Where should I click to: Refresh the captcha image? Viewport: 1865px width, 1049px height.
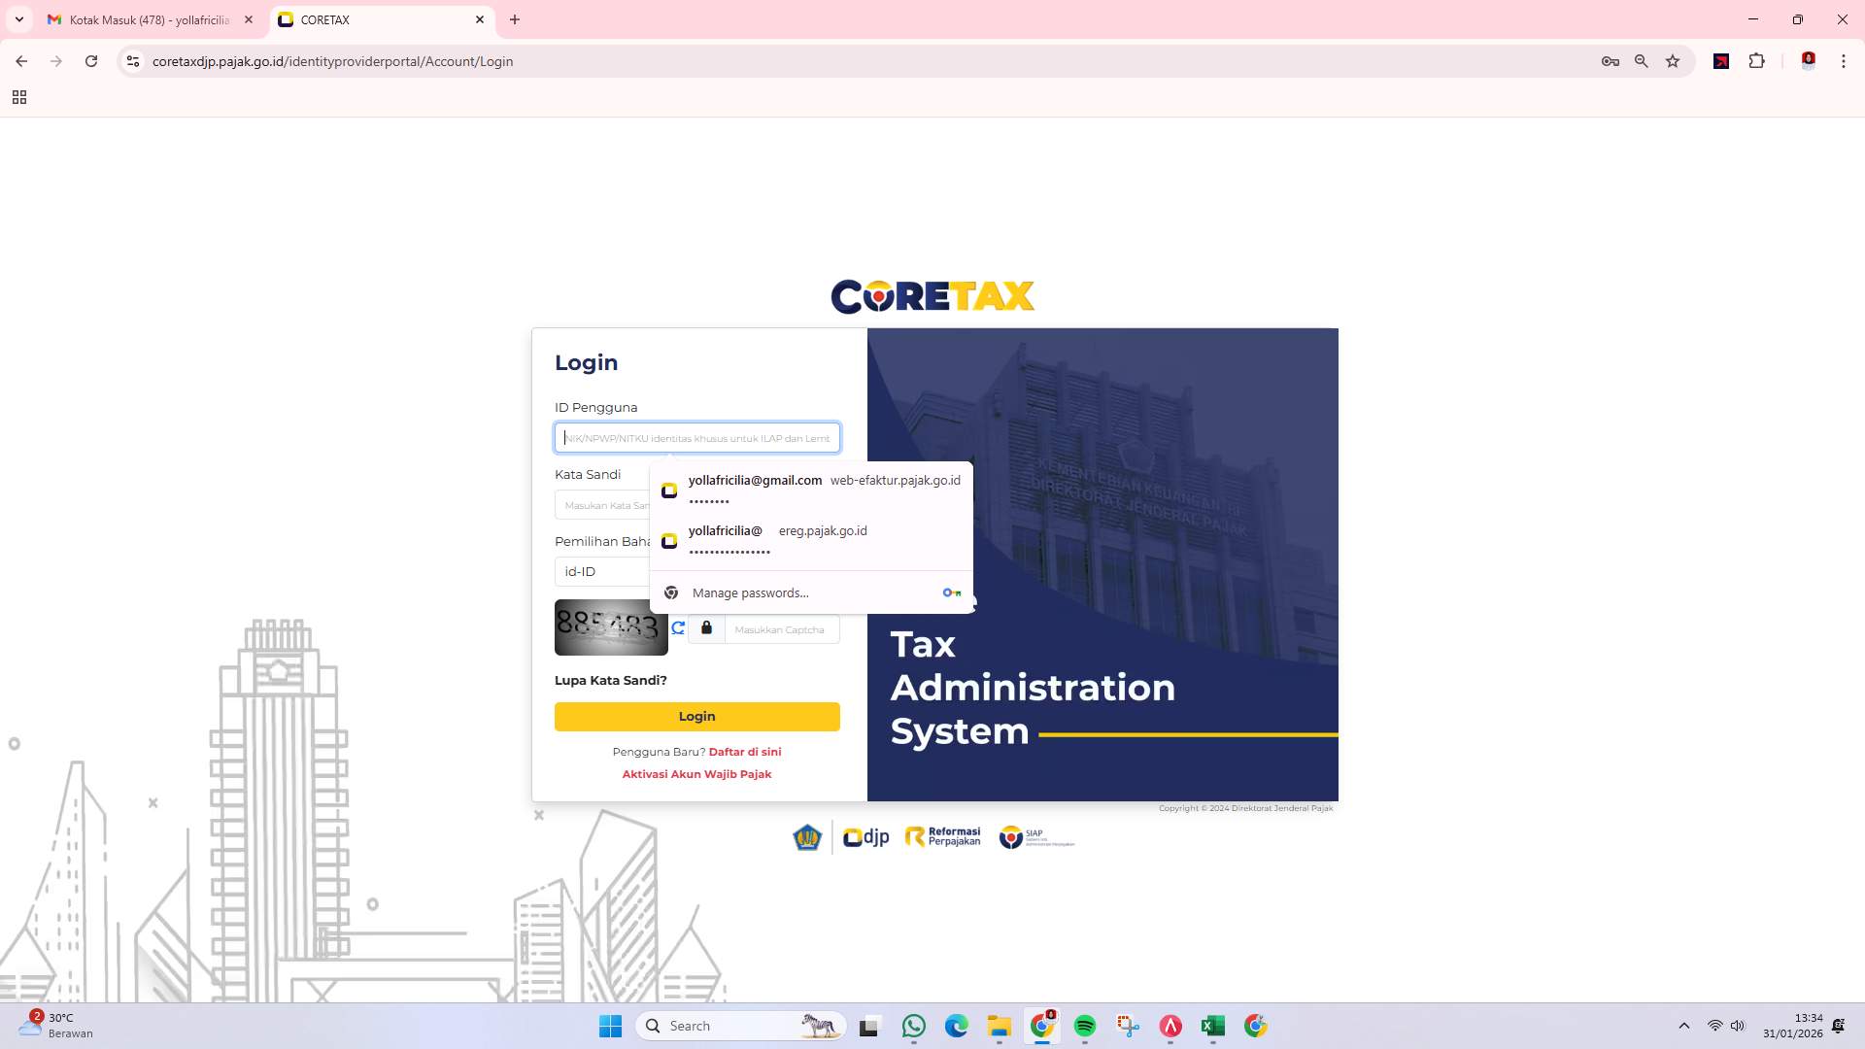[679, 627]
